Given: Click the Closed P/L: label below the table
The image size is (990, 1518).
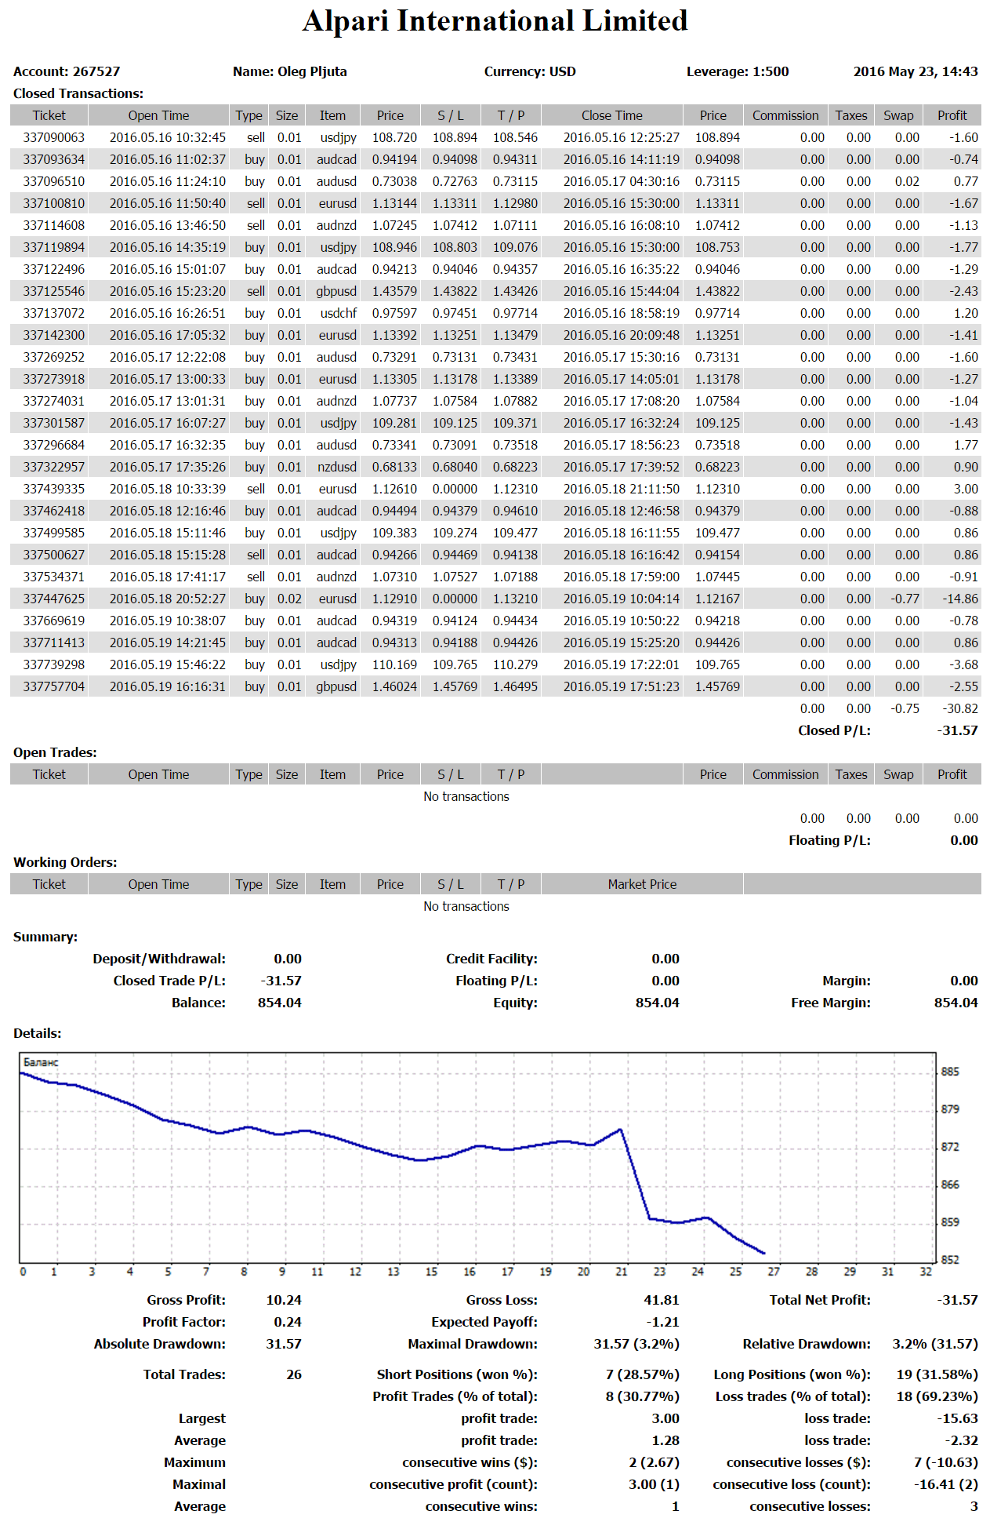Looking at the screenshot, I should 833,730.
